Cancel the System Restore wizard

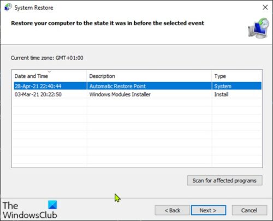[250, 210]
